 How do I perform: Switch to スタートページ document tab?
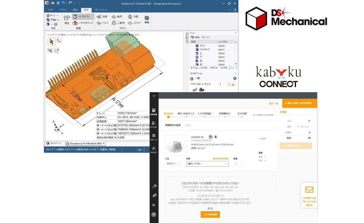tap(54, 143)
